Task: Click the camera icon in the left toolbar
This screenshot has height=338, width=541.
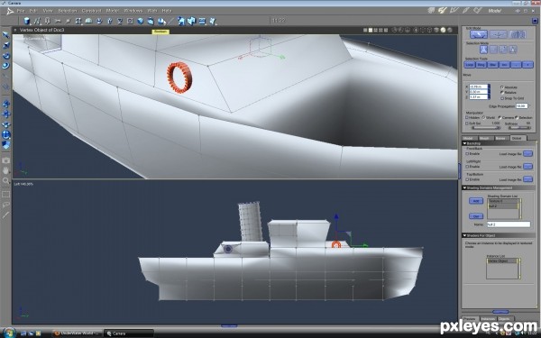Action: [6, 160]
